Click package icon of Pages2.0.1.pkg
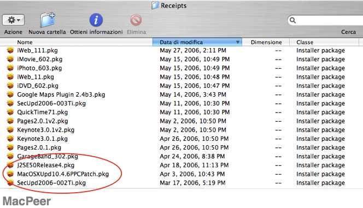This screenshot has width=363, height=208. (10, 147)
